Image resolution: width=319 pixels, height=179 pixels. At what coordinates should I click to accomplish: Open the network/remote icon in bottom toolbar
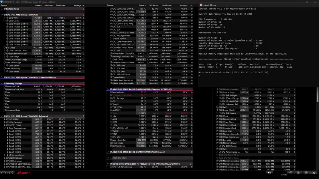(x=270, y=173)
